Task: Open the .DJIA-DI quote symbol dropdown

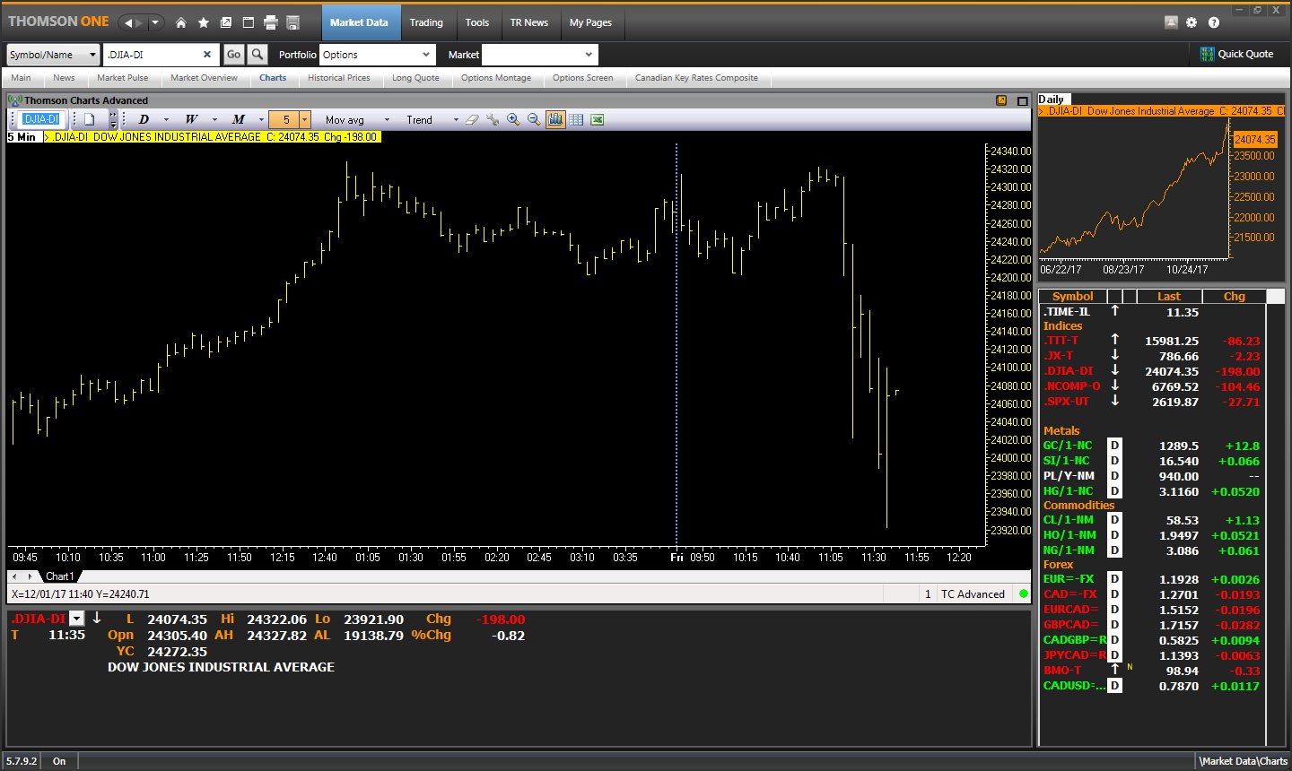Action: coord(76,619)
